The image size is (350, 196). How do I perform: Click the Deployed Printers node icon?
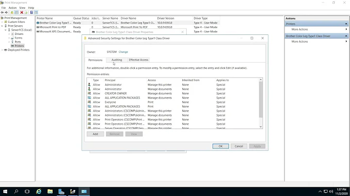(x=5, y=50)
